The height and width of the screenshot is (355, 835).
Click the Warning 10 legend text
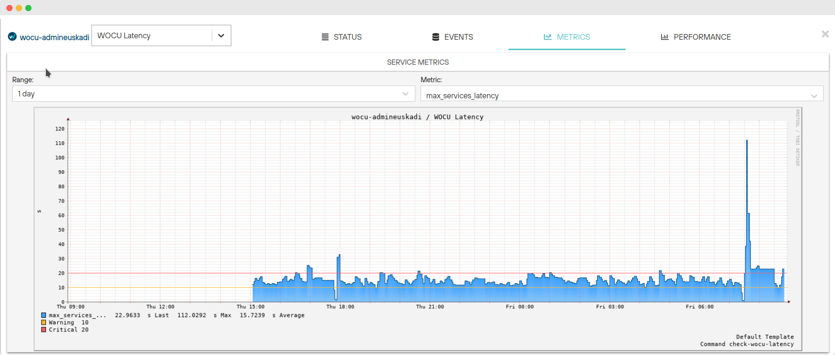pos(69,322)
